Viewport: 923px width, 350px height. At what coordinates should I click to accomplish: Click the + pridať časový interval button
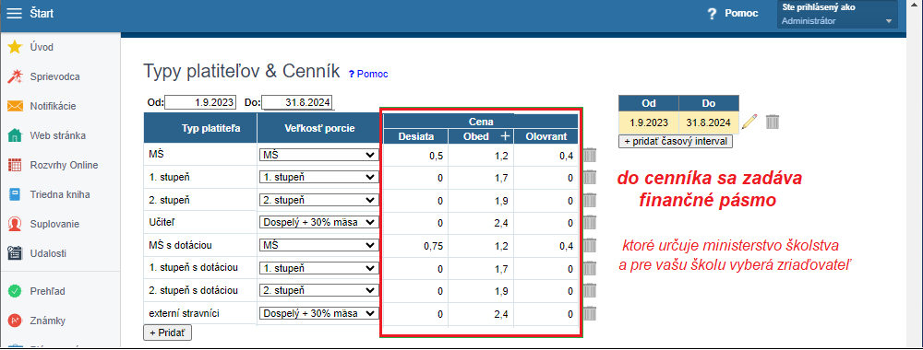click(676, 142)
